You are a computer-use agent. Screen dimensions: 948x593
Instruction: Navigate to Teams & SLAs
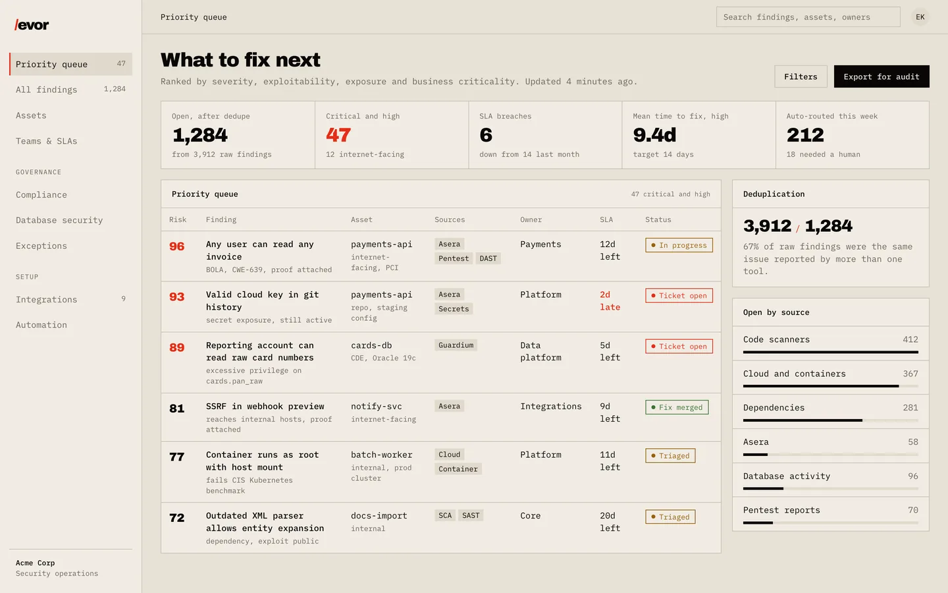70,141
